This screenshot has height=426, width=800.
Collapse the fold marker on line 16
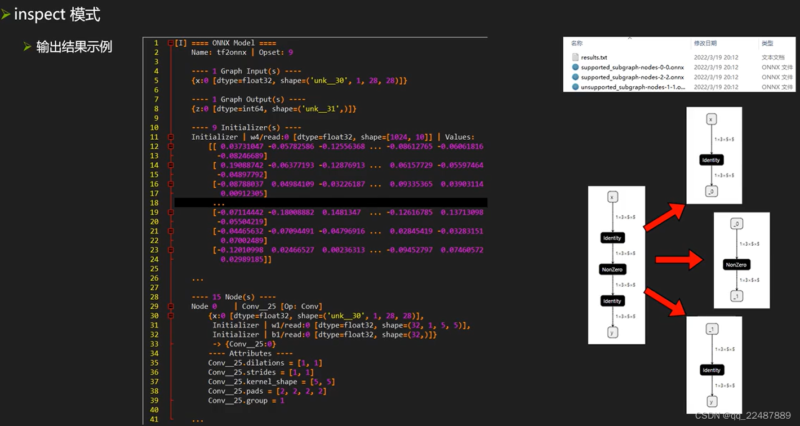point(171,184)
